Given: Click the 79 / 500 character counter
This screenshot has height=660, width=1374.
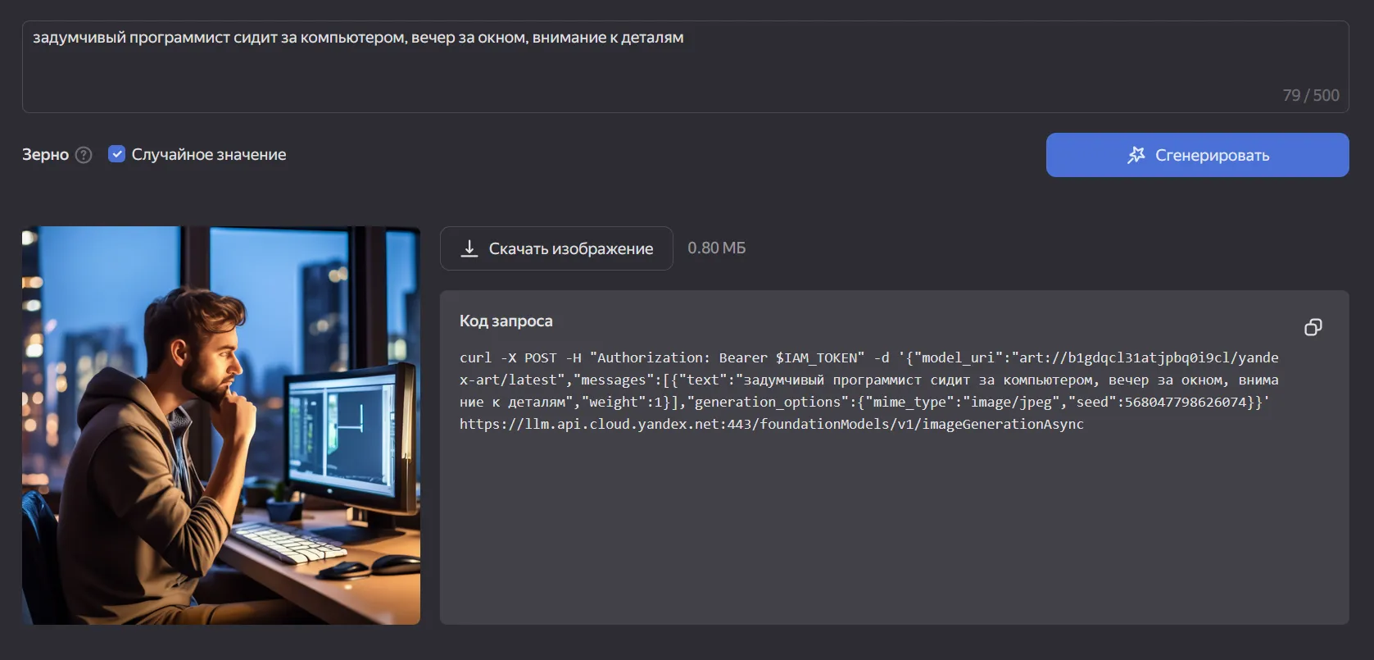Looking at the screenshot, I should pos(1310,95).
